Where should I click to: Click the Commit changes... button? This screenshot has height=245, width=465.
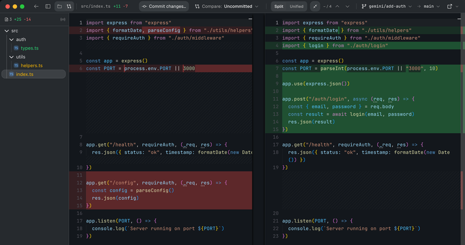(x=164, y=6)
